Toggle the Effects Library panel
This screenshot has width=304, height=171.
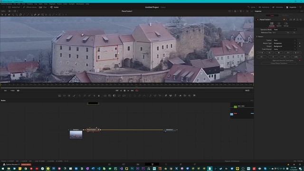29,7
